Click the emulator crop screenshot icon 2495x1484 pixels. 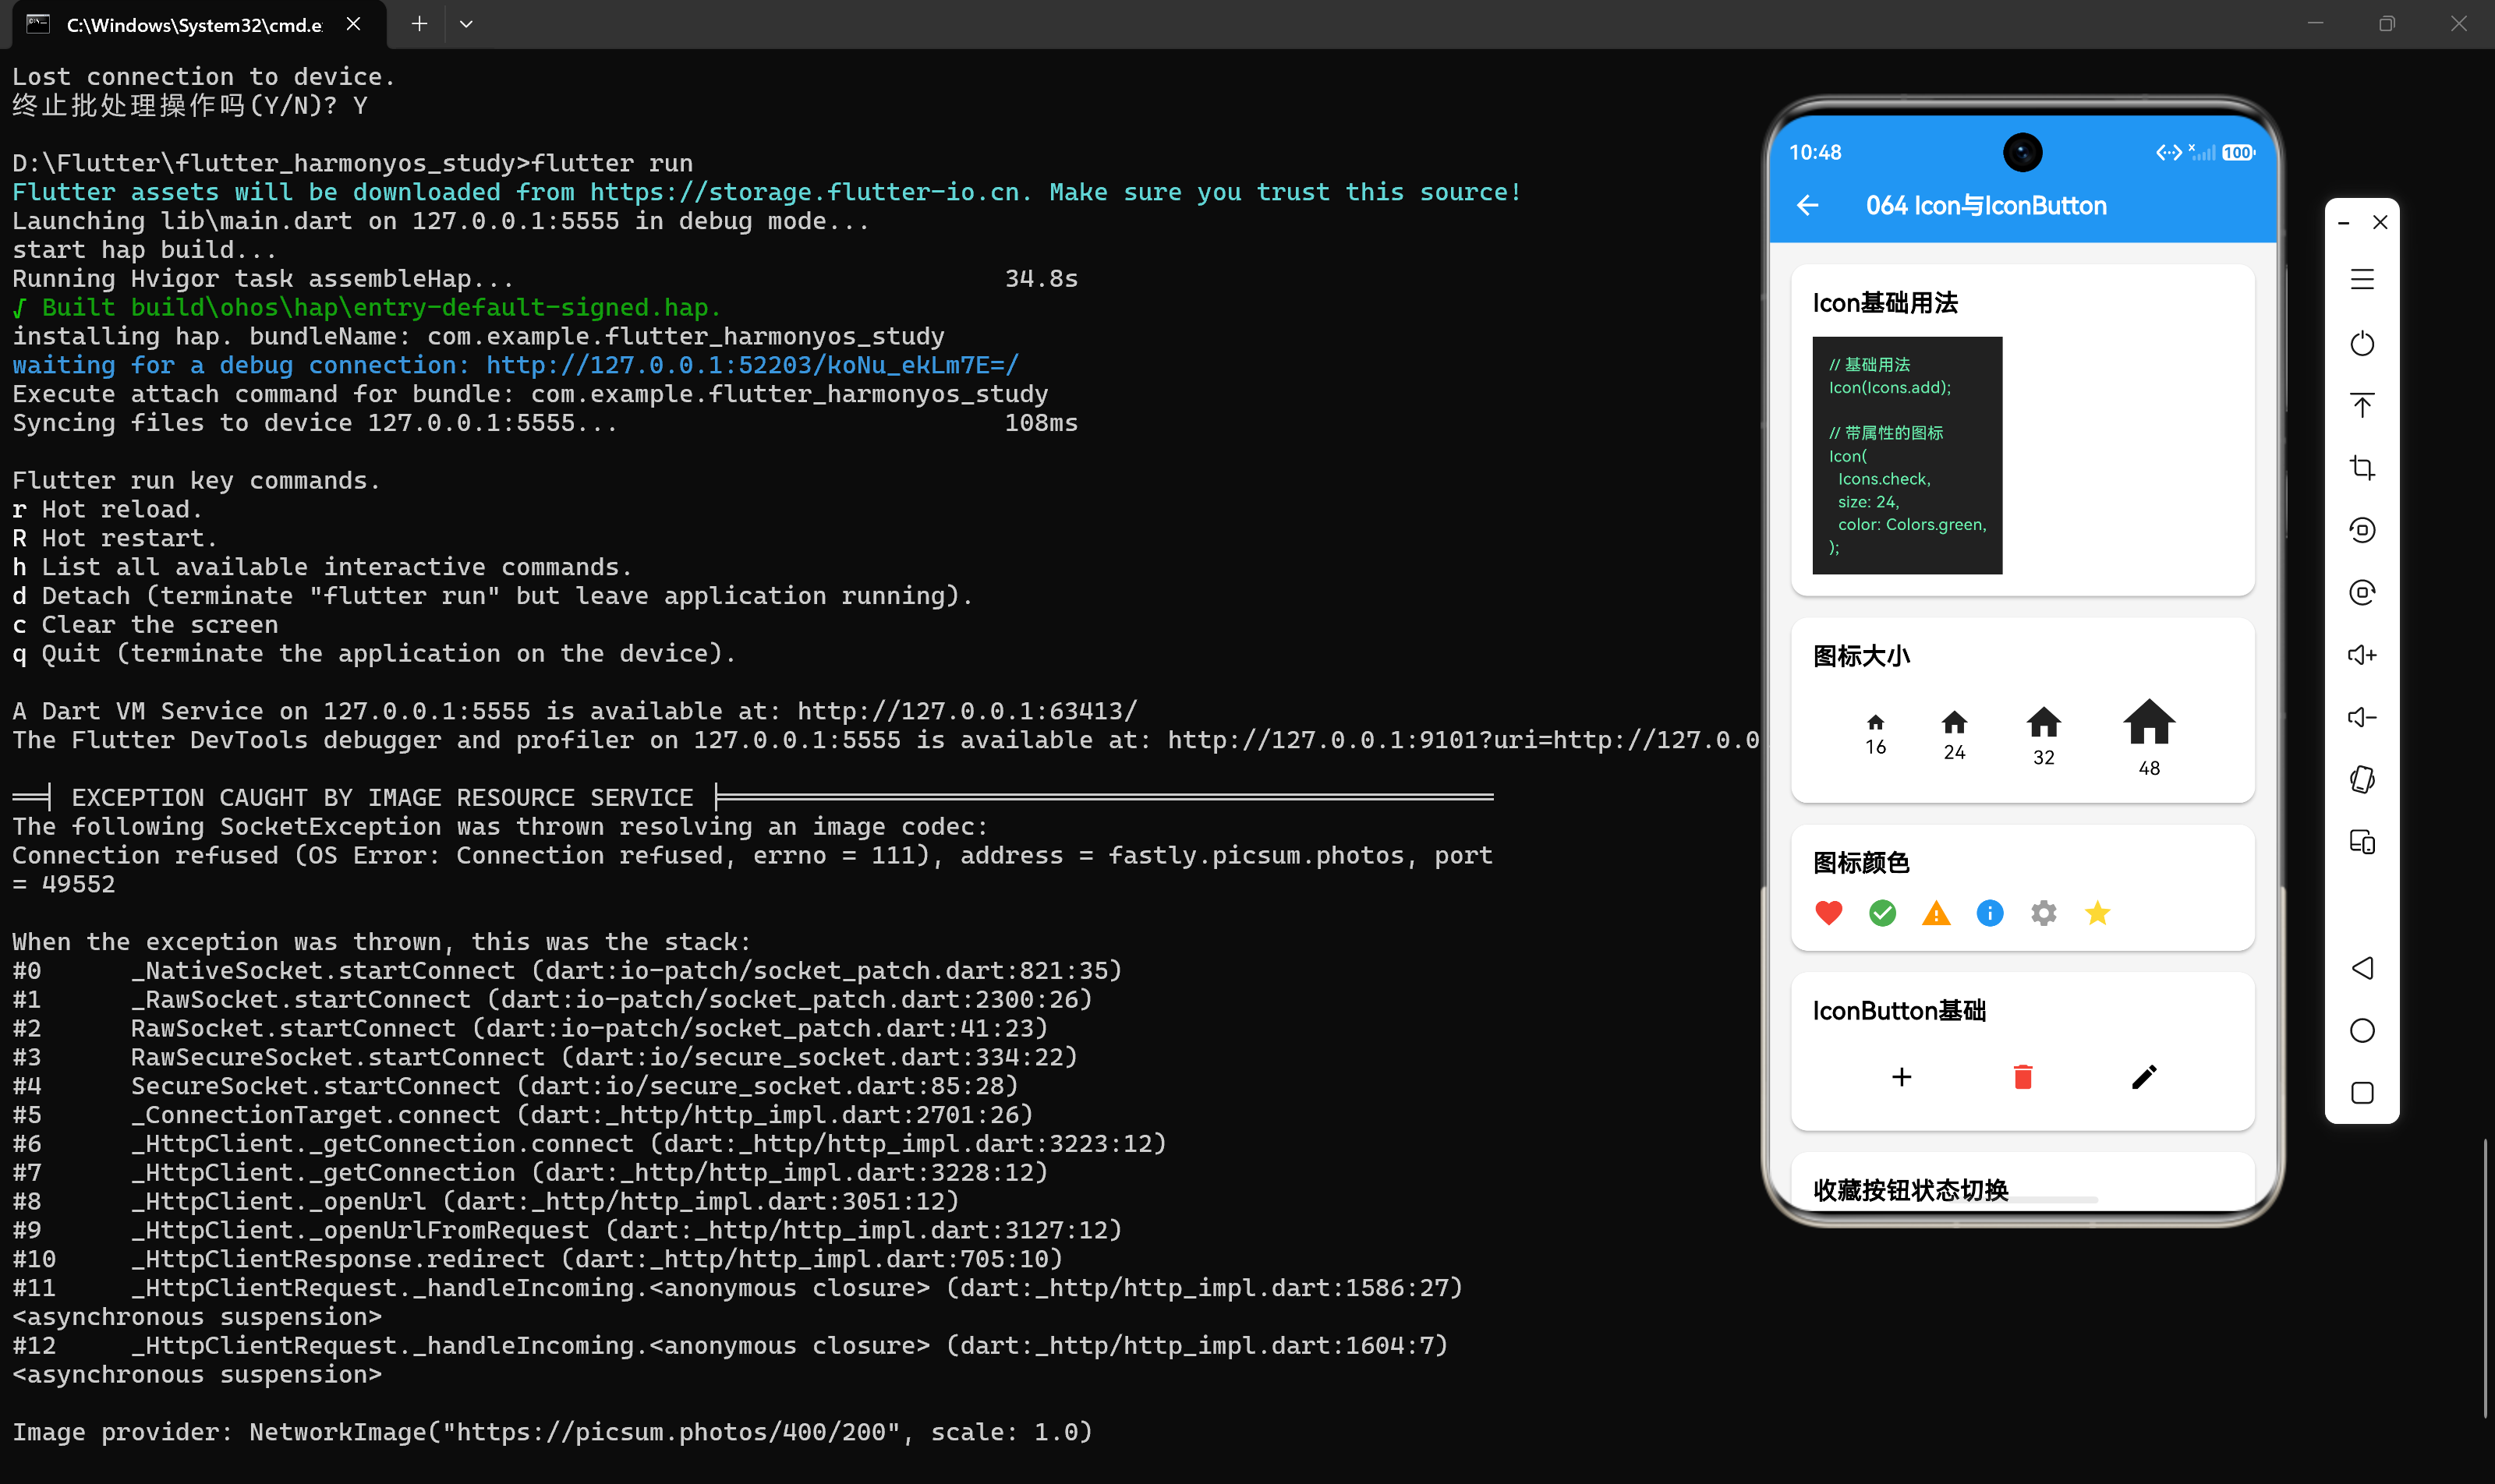pyautogui.click(x=2362, y=467)
